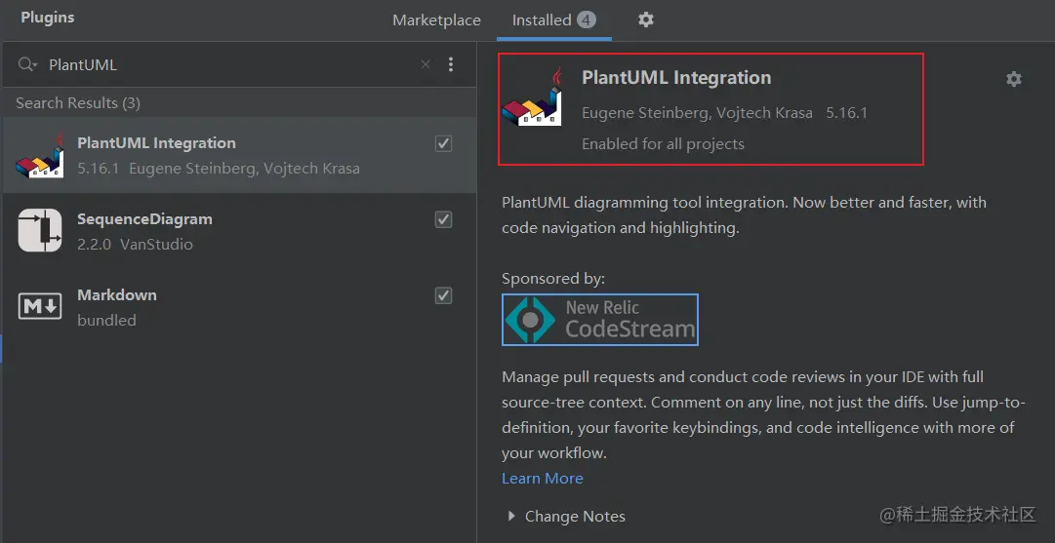Switch to the Marketplace tab
Image resolution: width=1055 pixels, height=543 pixels.
(x=436, y=20)
